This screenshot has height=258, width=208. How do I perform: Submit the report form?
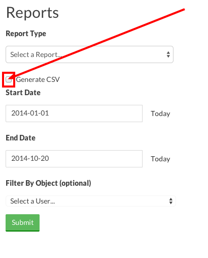point(22,222)
